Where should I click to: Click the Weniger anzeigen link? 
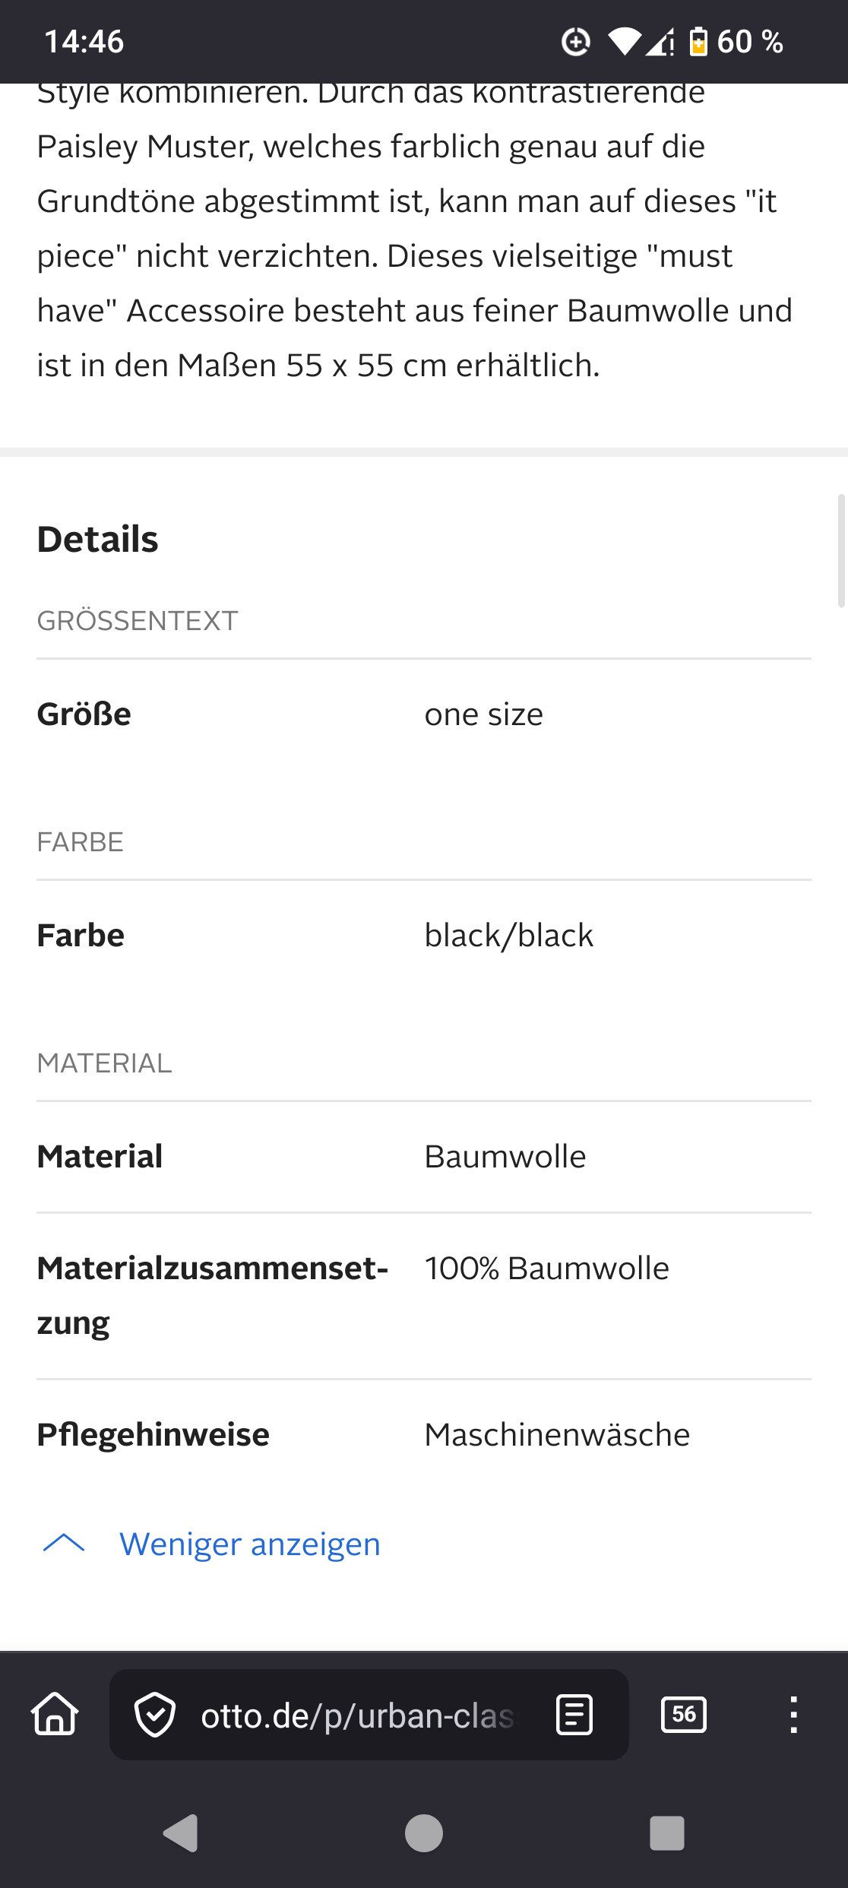(249, 1544)
